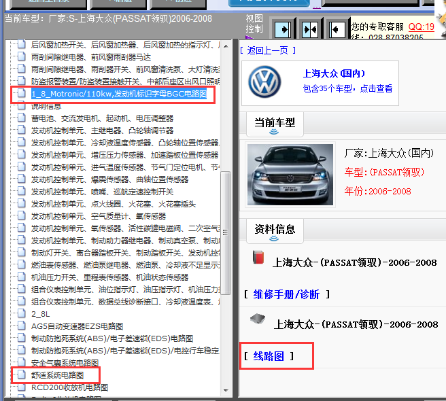Open 上海大众(国内) link
The image size is (446, 401).
pos(334,73)
